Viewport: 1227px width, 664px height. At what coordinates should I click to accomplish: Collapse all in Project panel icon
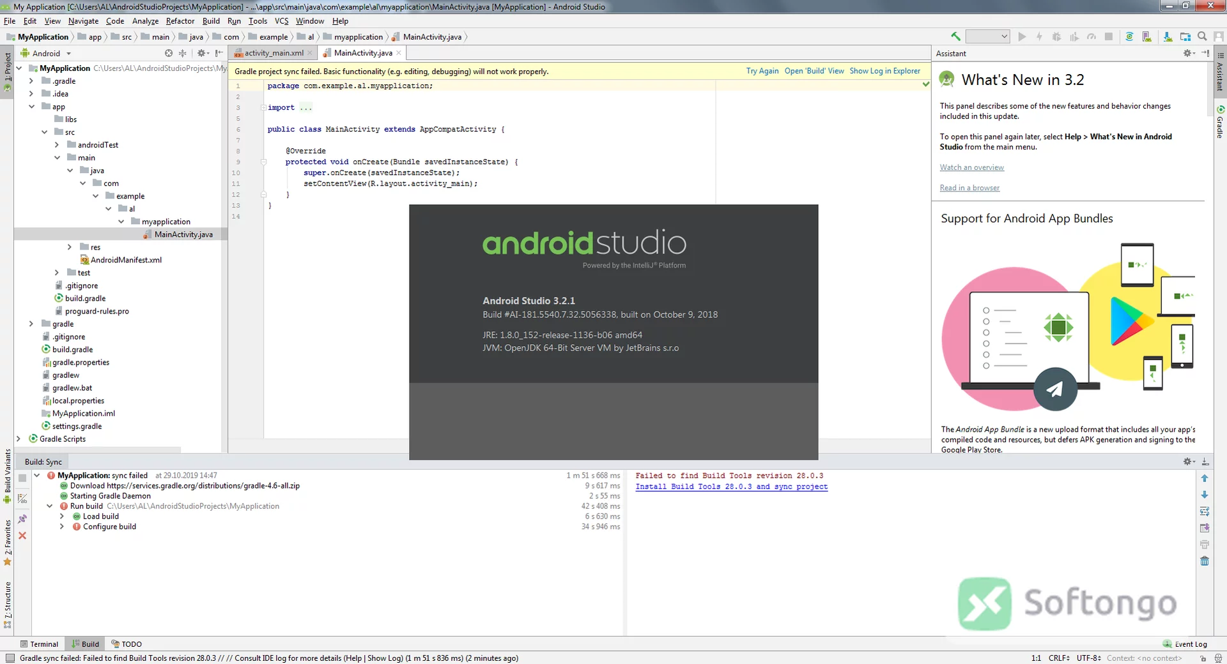coord(183,53)
